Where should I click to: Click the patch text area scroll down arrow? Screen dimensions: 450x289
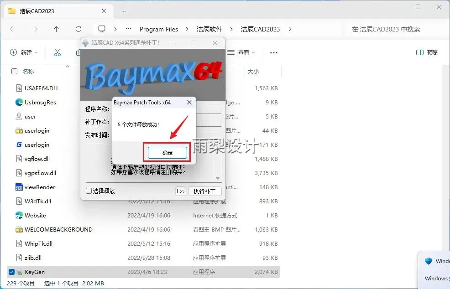click(x=218, y=178)
